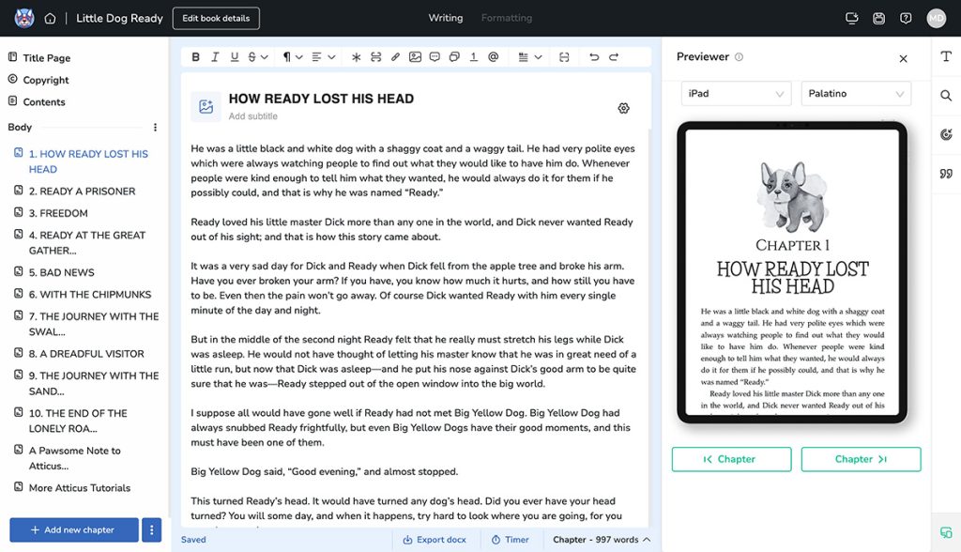Image resolution: width=961 pixels, height=552 pixels.
Task: Go to previous chapter in previewer
Action: [x=732, y=459]
